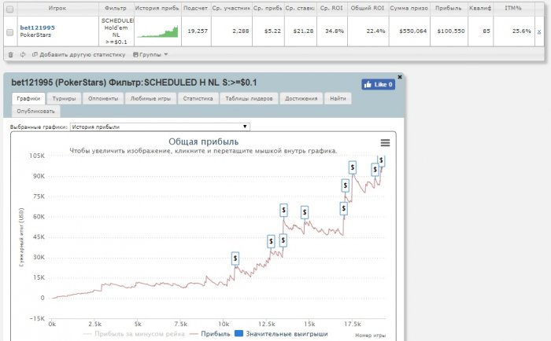The height and width of the screenshot is (341, 551).
Task: Open the chart hamburger export menu
Action: click(x=385, y=142)
